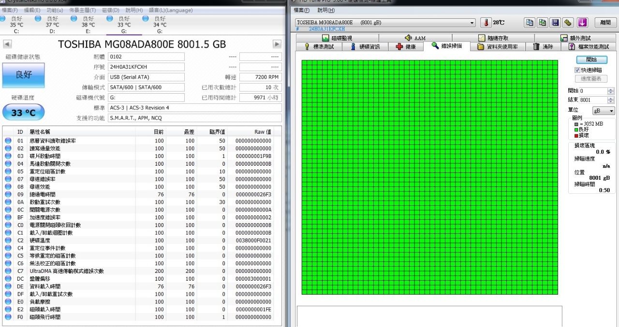Open 功能(u) menu in CrystalDiskInfo

click(55, 10)
